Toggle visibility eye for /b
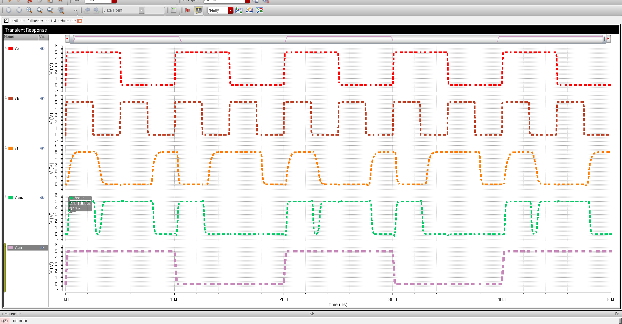The height and width of the screenshot is (324, 622). pos(42,49)
